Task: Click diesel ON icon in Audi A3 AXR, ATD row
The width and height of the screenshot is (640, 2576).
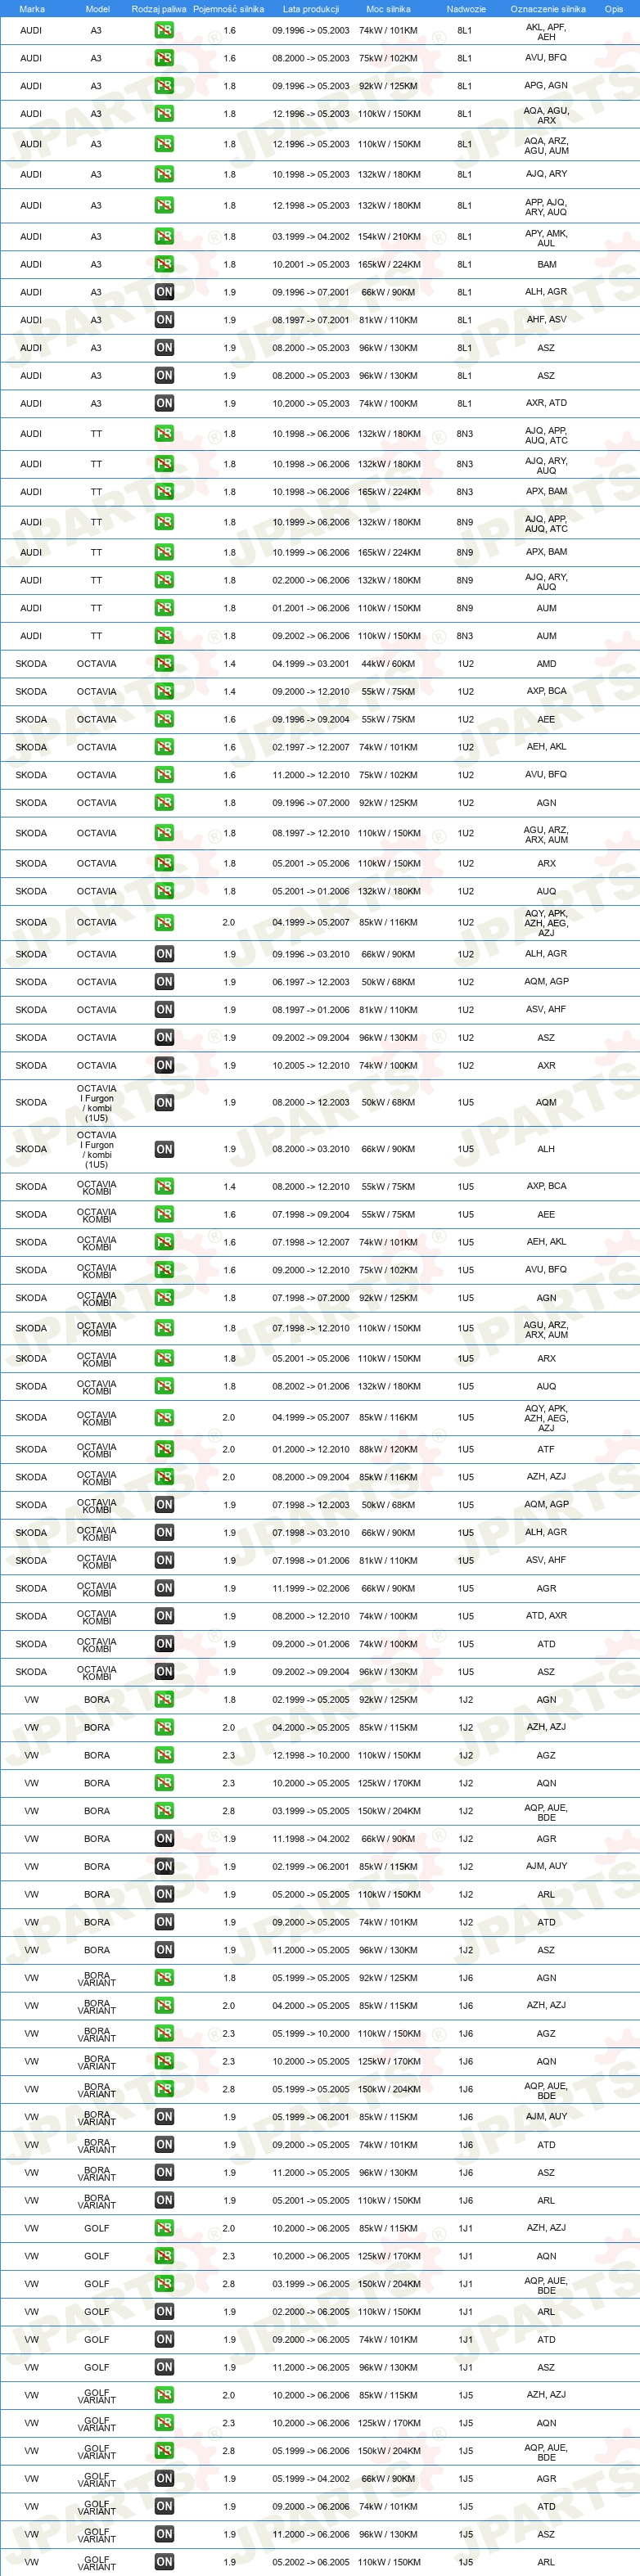Action: (x=164, y=404)
